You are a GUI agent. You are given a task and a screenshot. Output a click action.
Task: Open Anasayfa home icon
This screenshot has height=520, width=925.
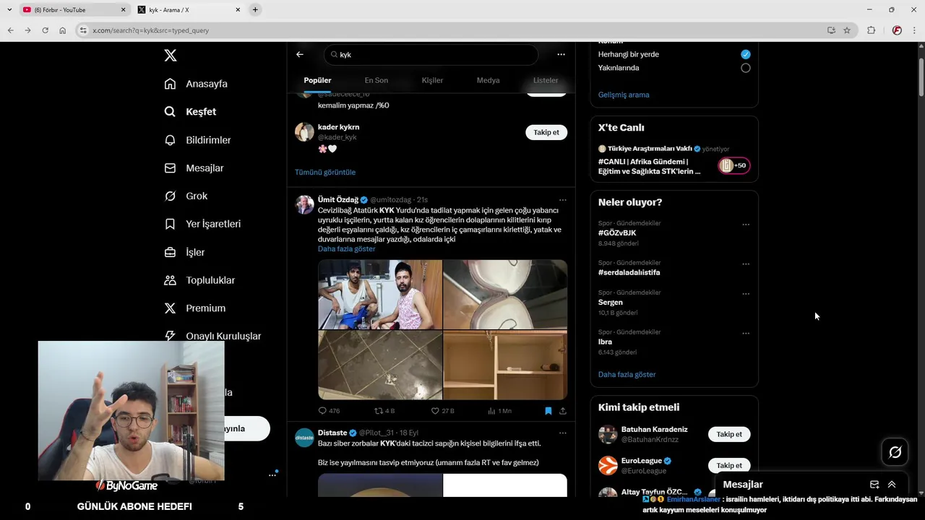(x=170, y=84)
